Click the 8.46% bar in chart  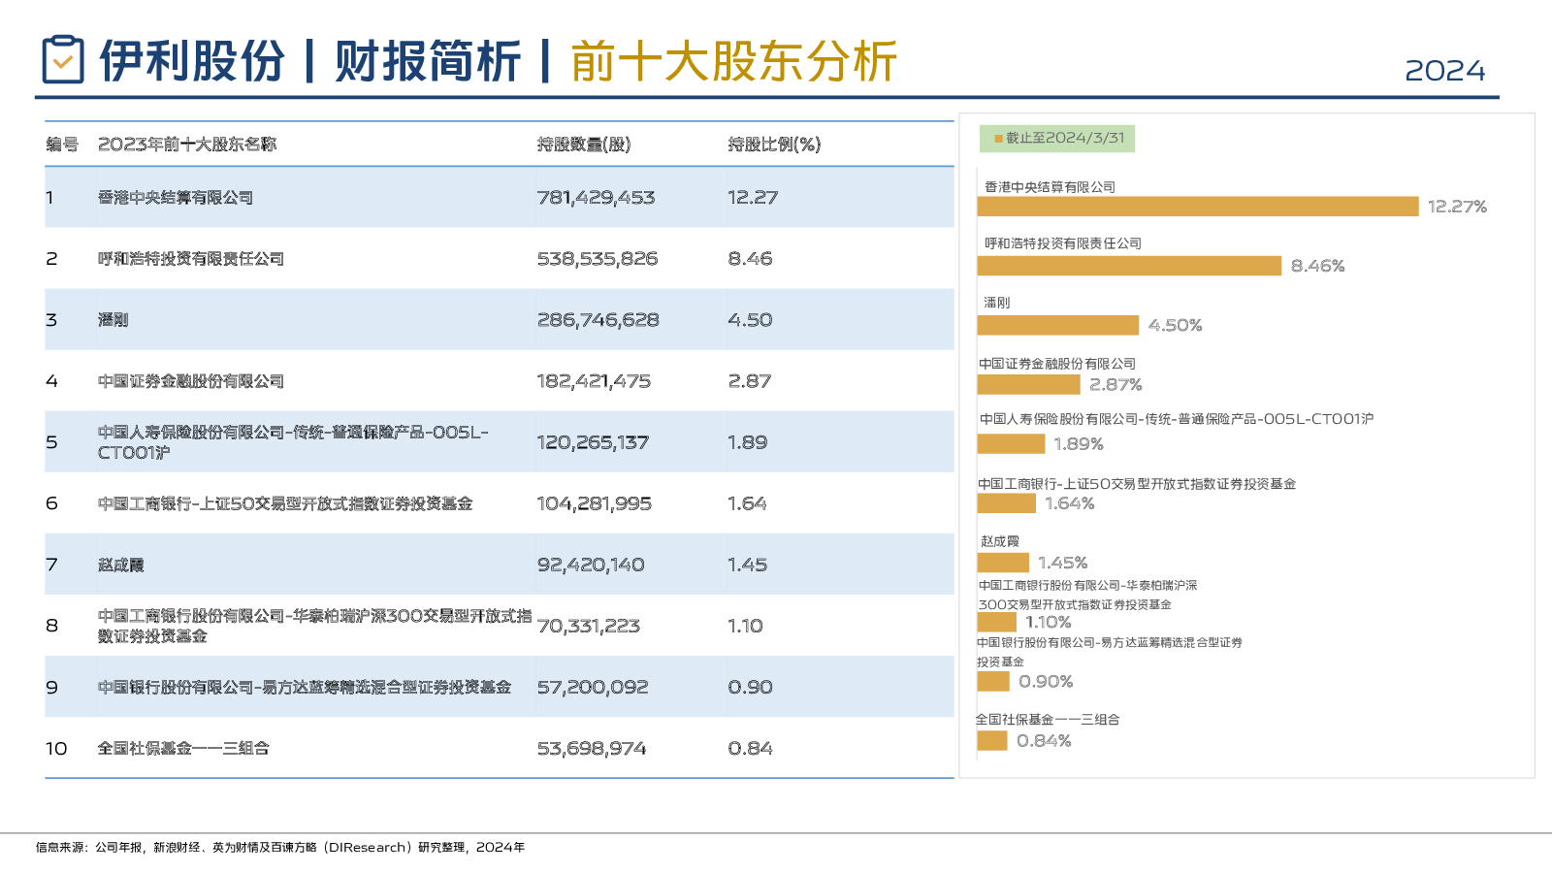(x=1129, y=266)
